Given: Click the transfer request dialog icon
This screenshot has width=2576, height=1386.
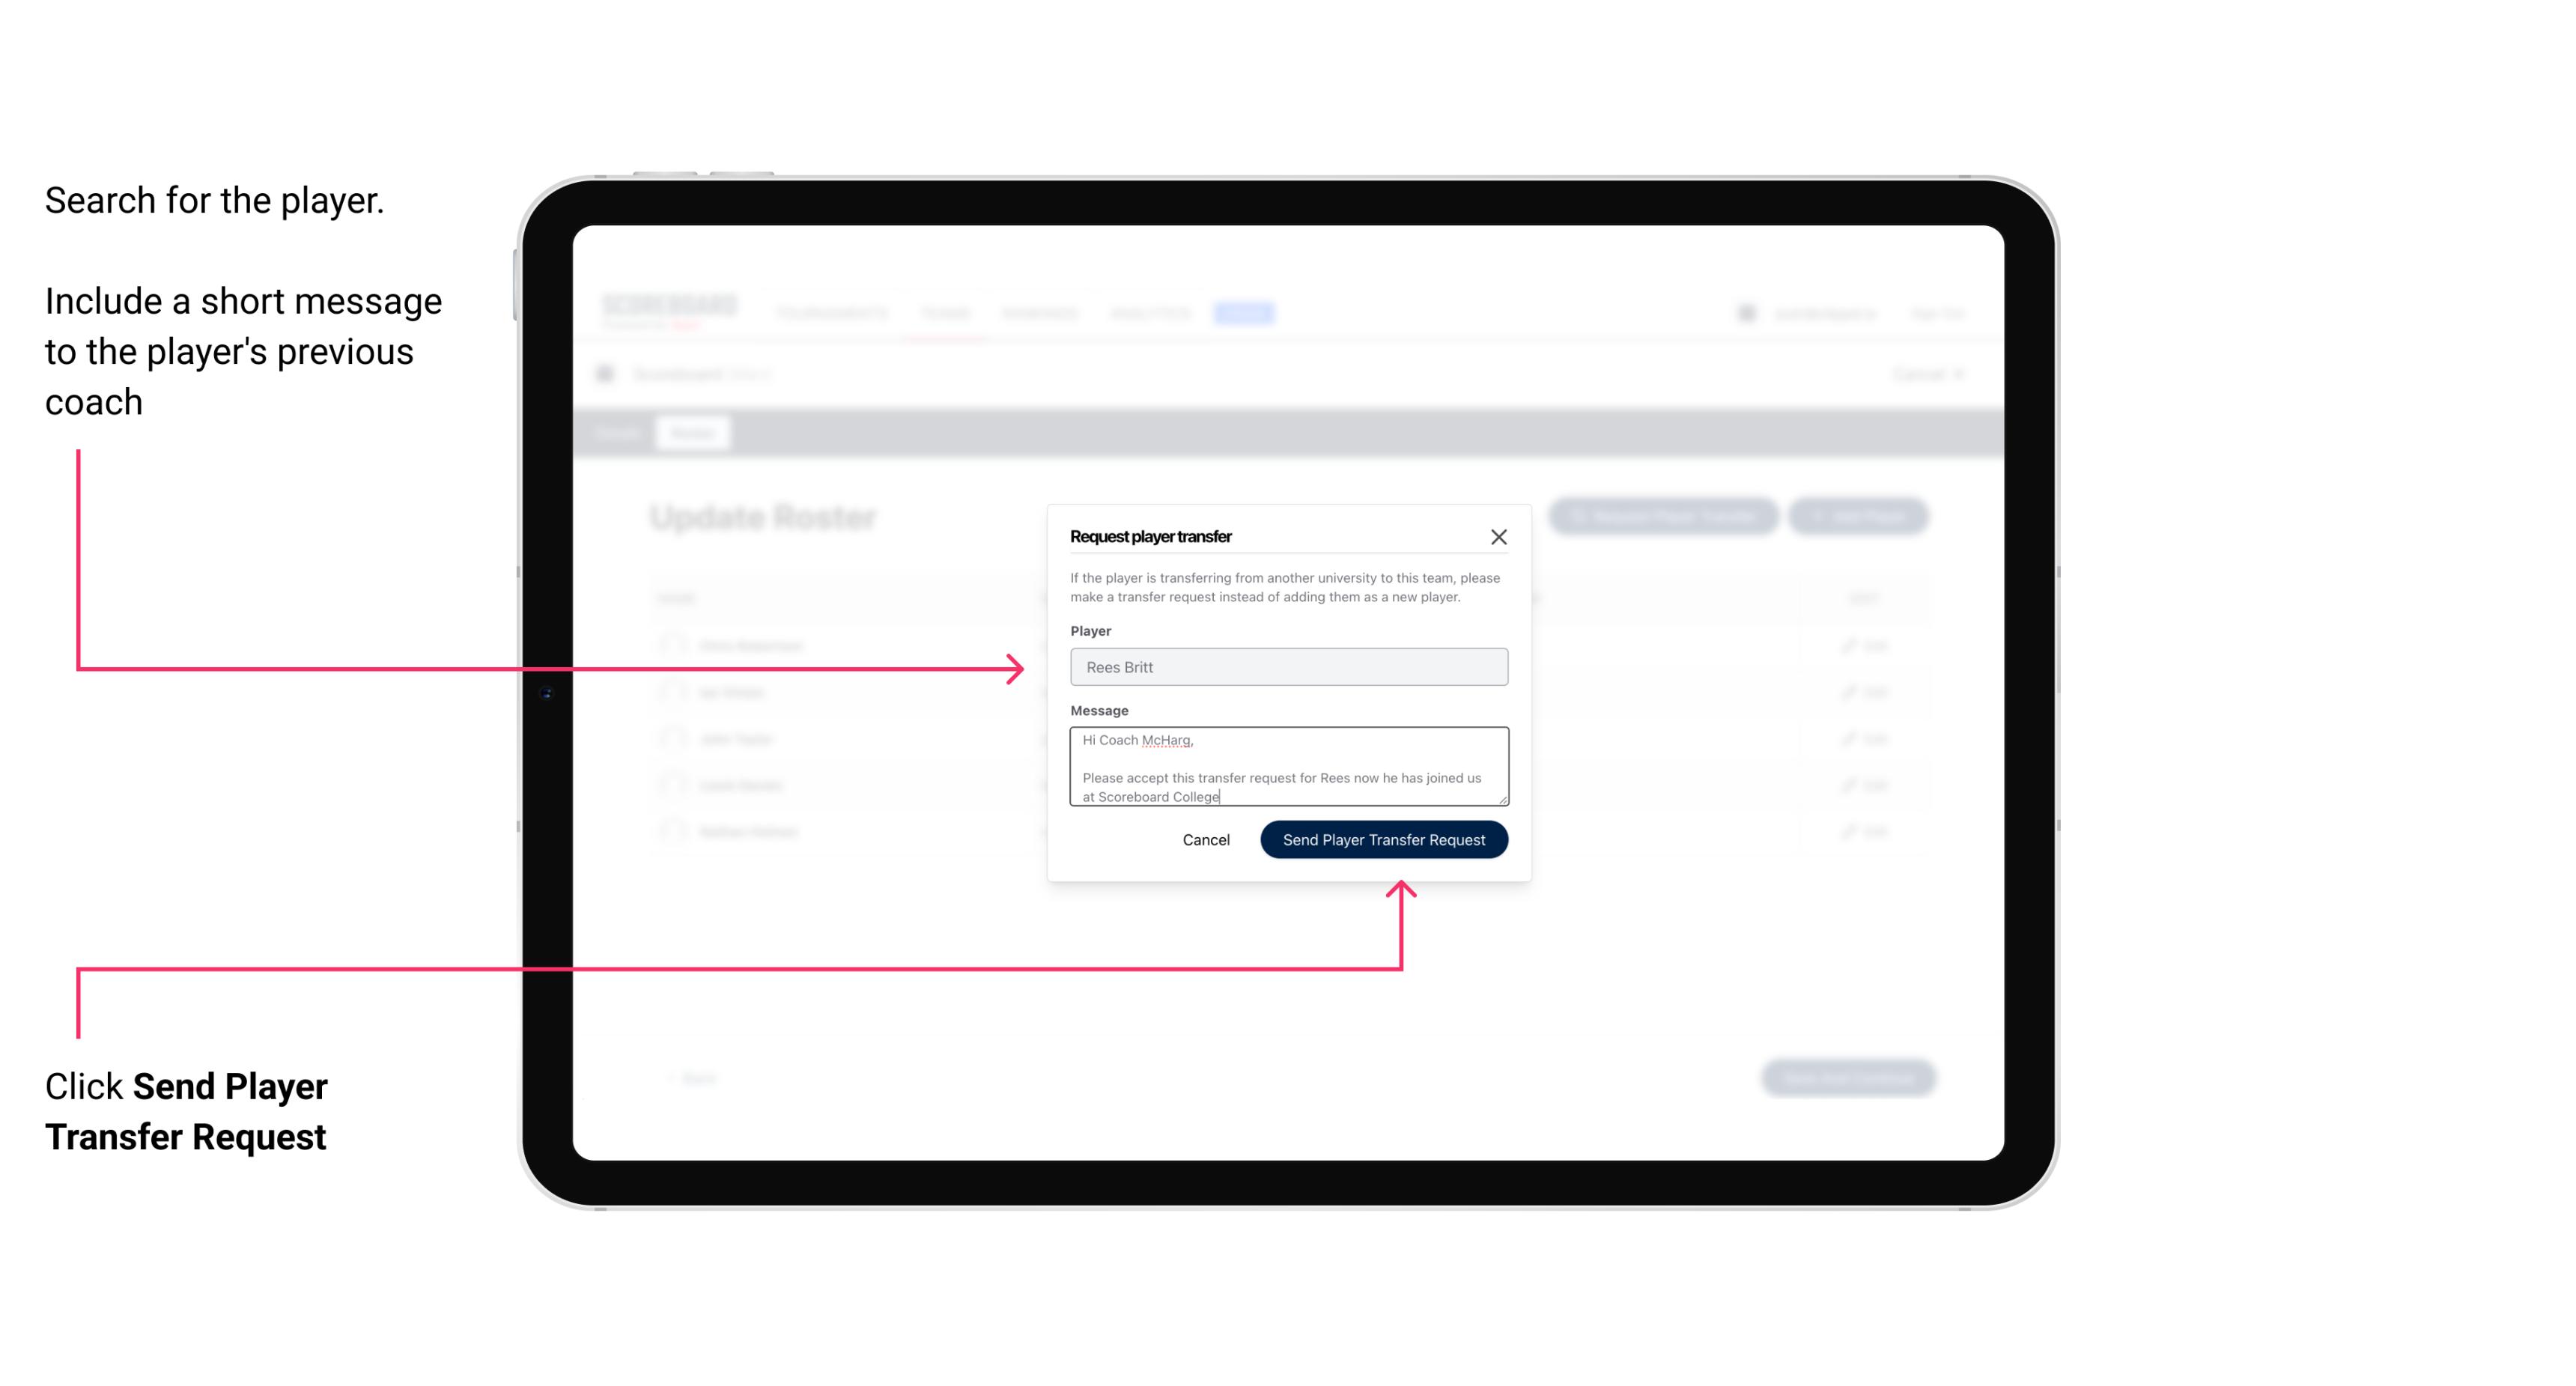Looking at the screenshot, I should point(1499,536).
